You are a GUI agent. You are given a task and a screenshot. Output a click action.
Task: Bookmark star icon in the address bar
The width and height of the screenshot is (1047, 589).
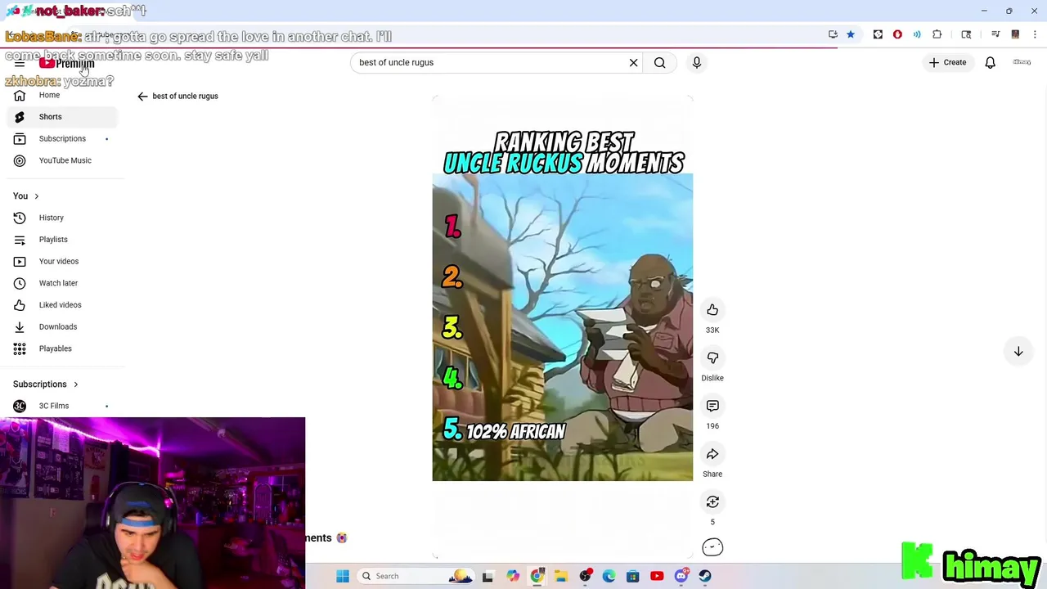click(851, 34)
